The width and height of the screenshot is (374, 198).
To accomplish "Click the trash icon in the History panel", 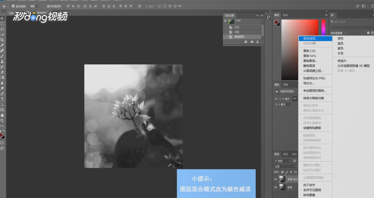I will [x=258, y=42].
